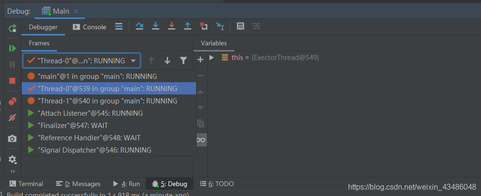
Task: Toggle Show Watches glasses icon
Action: (200, 140)
